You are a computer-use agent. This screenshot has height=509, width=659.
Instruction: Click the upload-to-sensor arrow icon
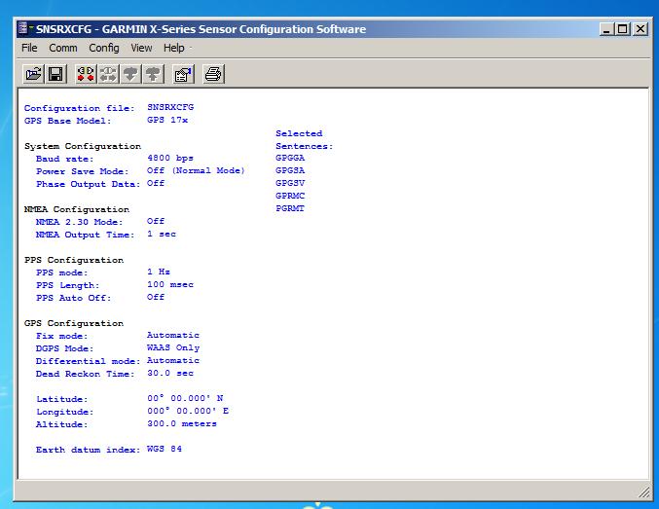pos(153,74)
